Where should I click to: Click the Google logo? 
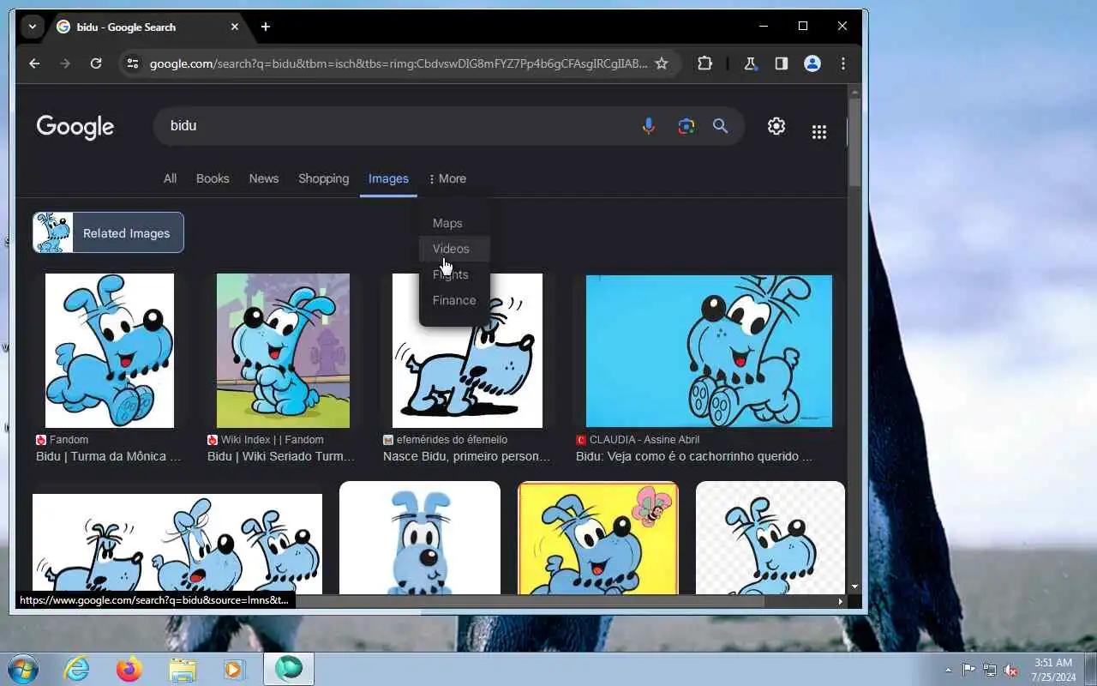(x=75, y=127)
